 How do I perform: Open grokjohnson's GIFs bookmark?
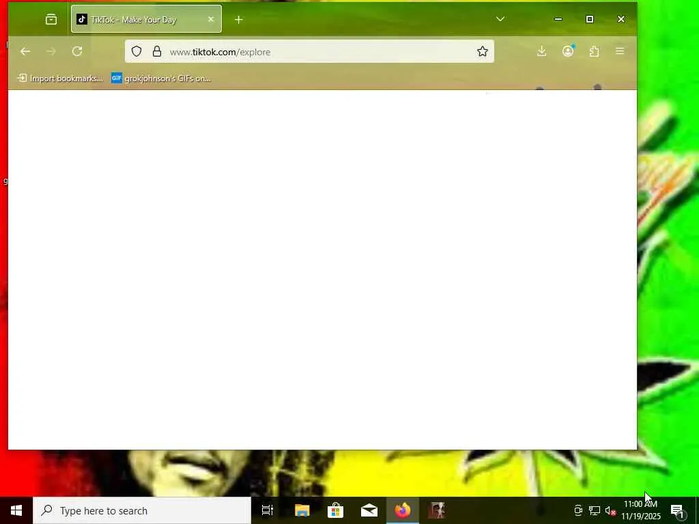point(161,78)
